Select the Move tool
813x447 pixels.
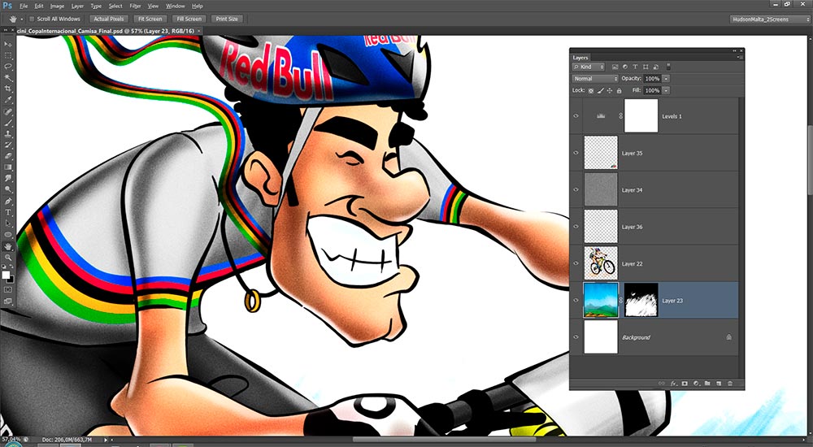coord(8,44)
